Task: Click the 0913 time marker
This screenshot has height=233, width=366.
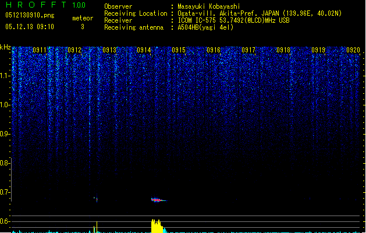Action: click(109, 50)
